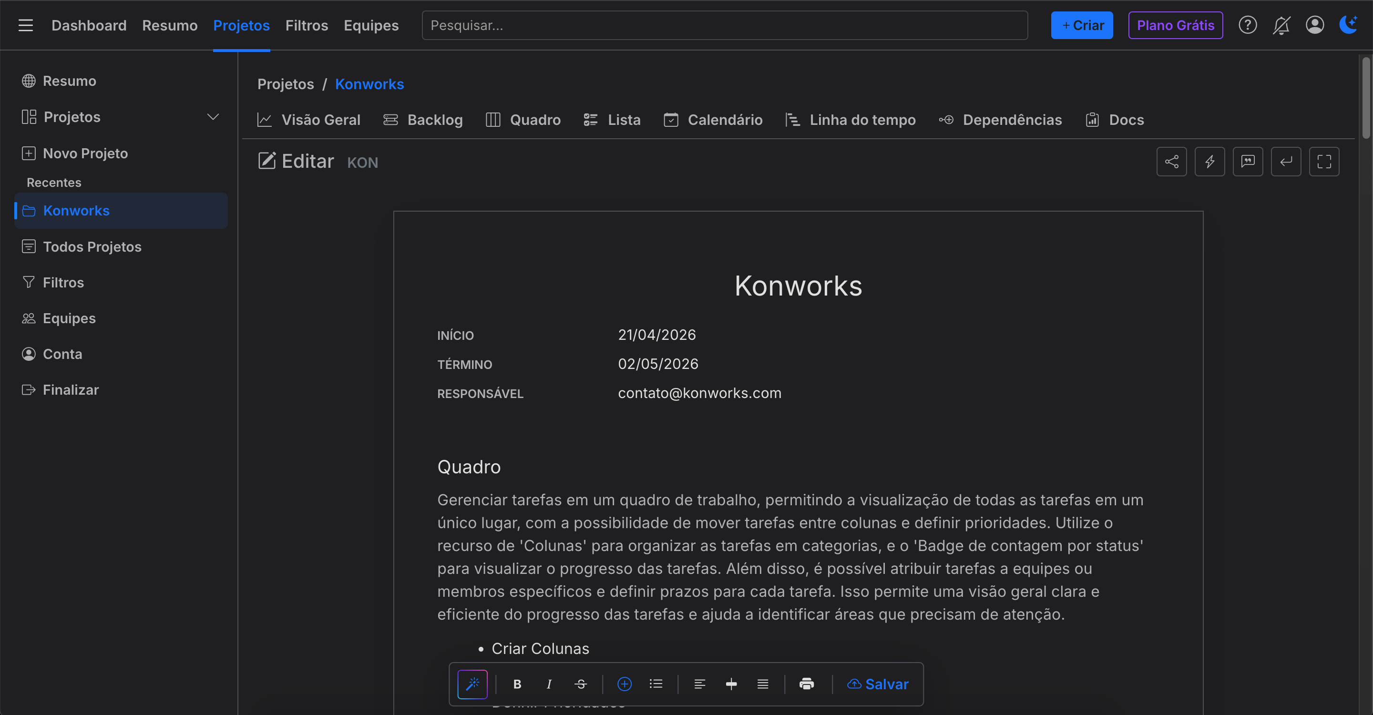Switch to the Lista tab
The image size is (1373, 715).
click(x=613, y=120)
